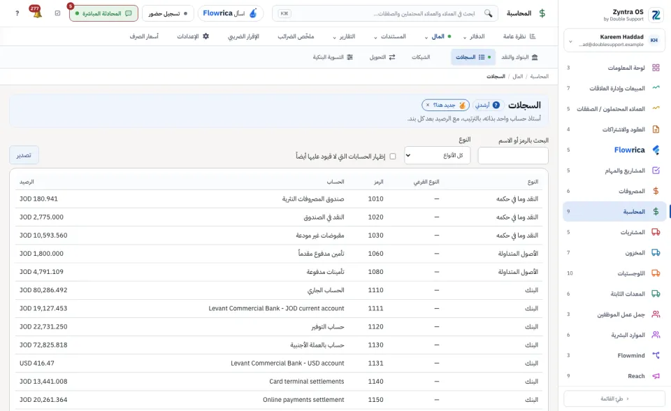Click the Flowrica droplet icon in Ask button
The height and width of the screenshot is (411, 671).
pos(253,13)
